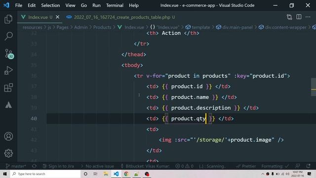Open the Help menu

(x=134, y=5)
